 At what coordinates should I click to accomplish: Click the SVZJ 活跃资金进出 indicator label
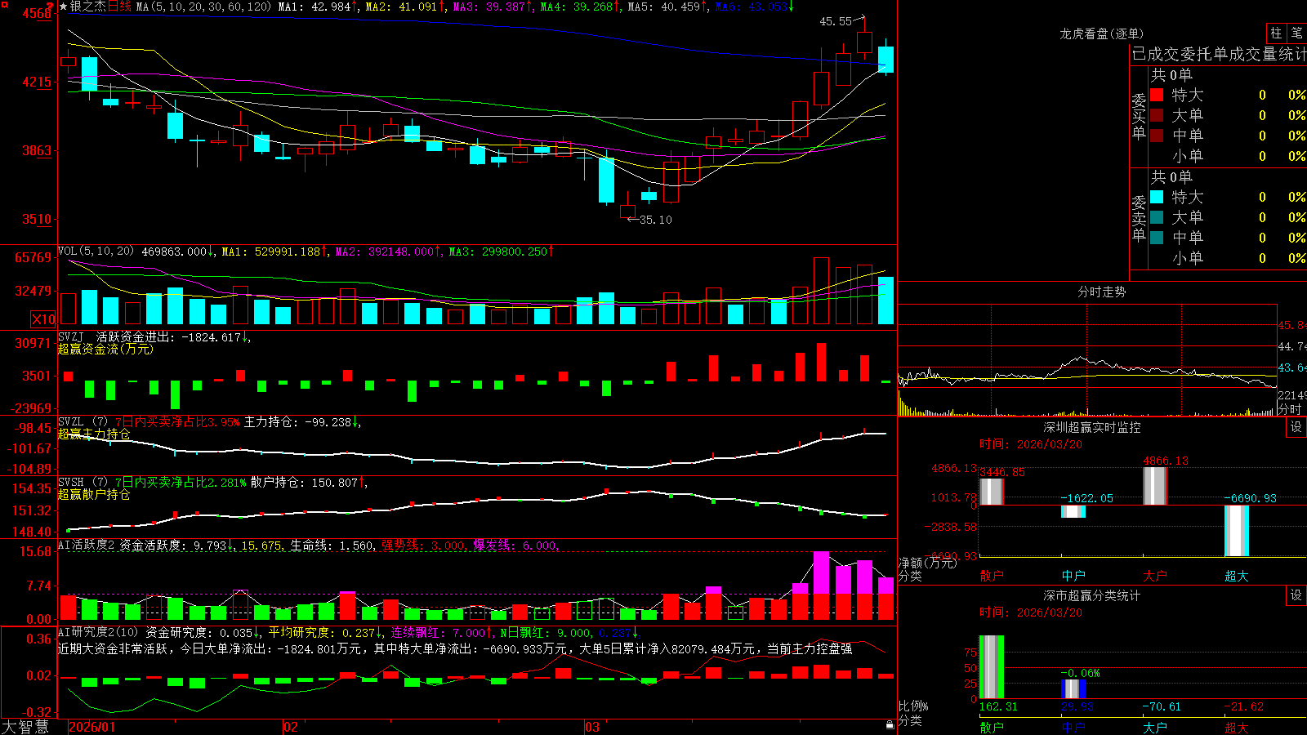click(117, 336)
